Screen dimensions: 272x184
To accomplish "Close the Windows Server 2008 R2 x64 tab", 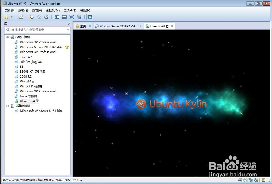I will 140,26.
